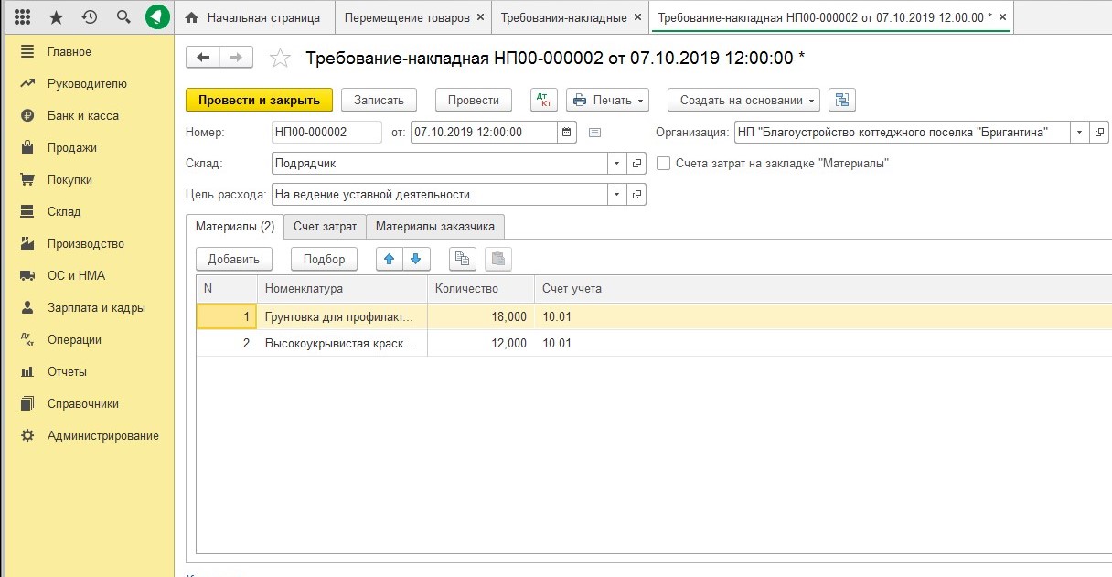Move selected row up with arrow icon
Image resolution: width=1112 pixels, height=577 pixels.
[x=390, y=259]
